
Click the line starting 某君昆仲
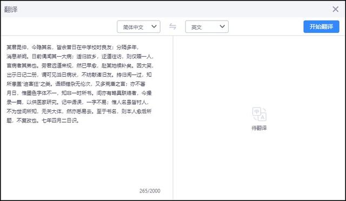click(x=72, y=47)
